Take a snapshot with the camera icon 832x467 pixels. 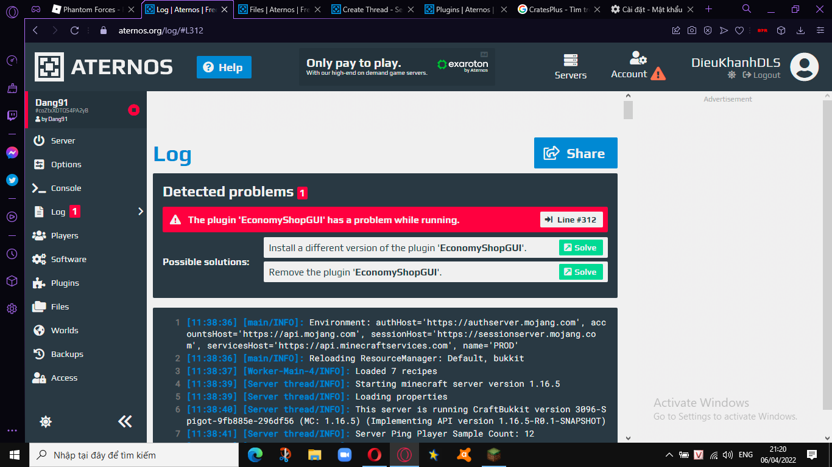pos(692,30)
